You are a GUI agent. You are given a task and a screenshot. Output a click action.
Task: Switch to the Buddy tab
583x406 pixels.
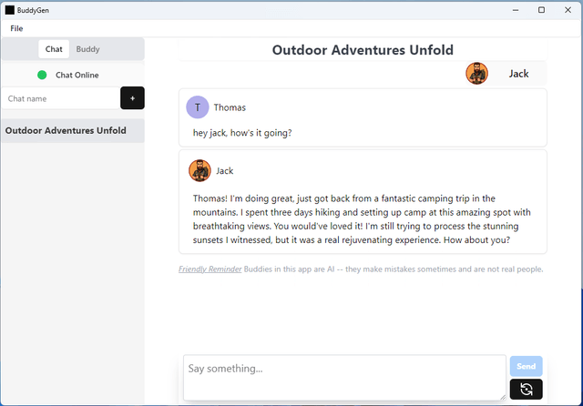(x=87, y=49)
